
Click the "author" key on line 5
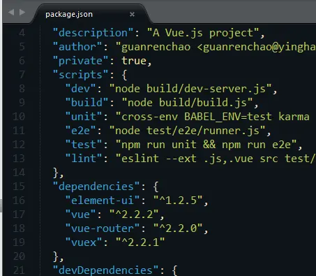[77, 47]
